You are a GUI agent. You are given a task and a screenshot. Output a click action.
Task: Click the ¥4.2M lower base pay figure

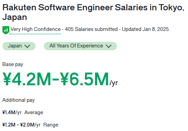(27, 79)
